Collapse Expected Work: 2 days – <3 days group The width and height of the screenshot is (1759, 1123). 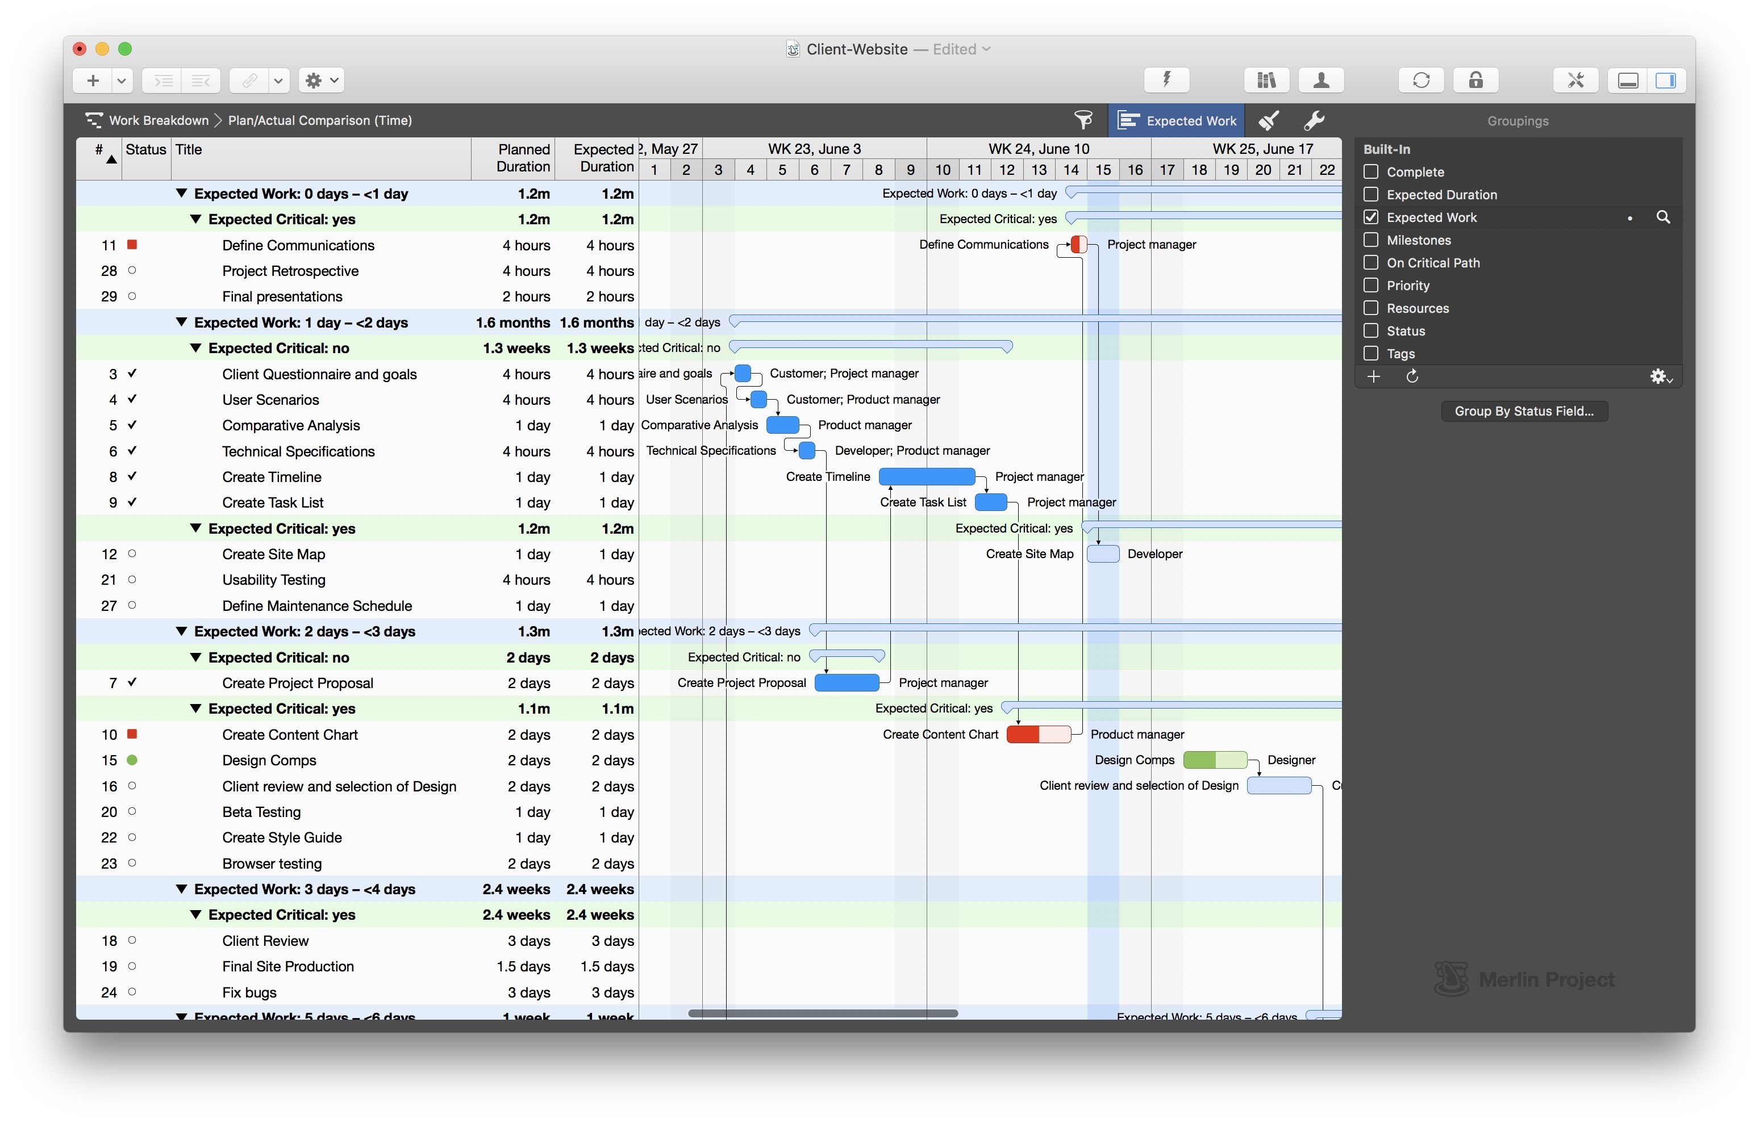click(181, 631)
